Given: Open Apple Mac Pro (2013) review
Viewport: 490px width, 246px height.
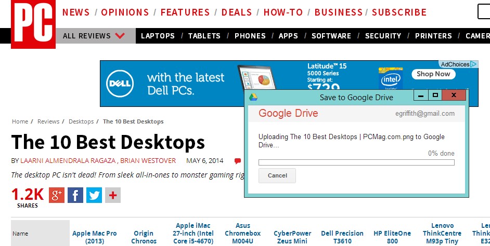Looking at the screenshot, I should [x=94, y=237].
